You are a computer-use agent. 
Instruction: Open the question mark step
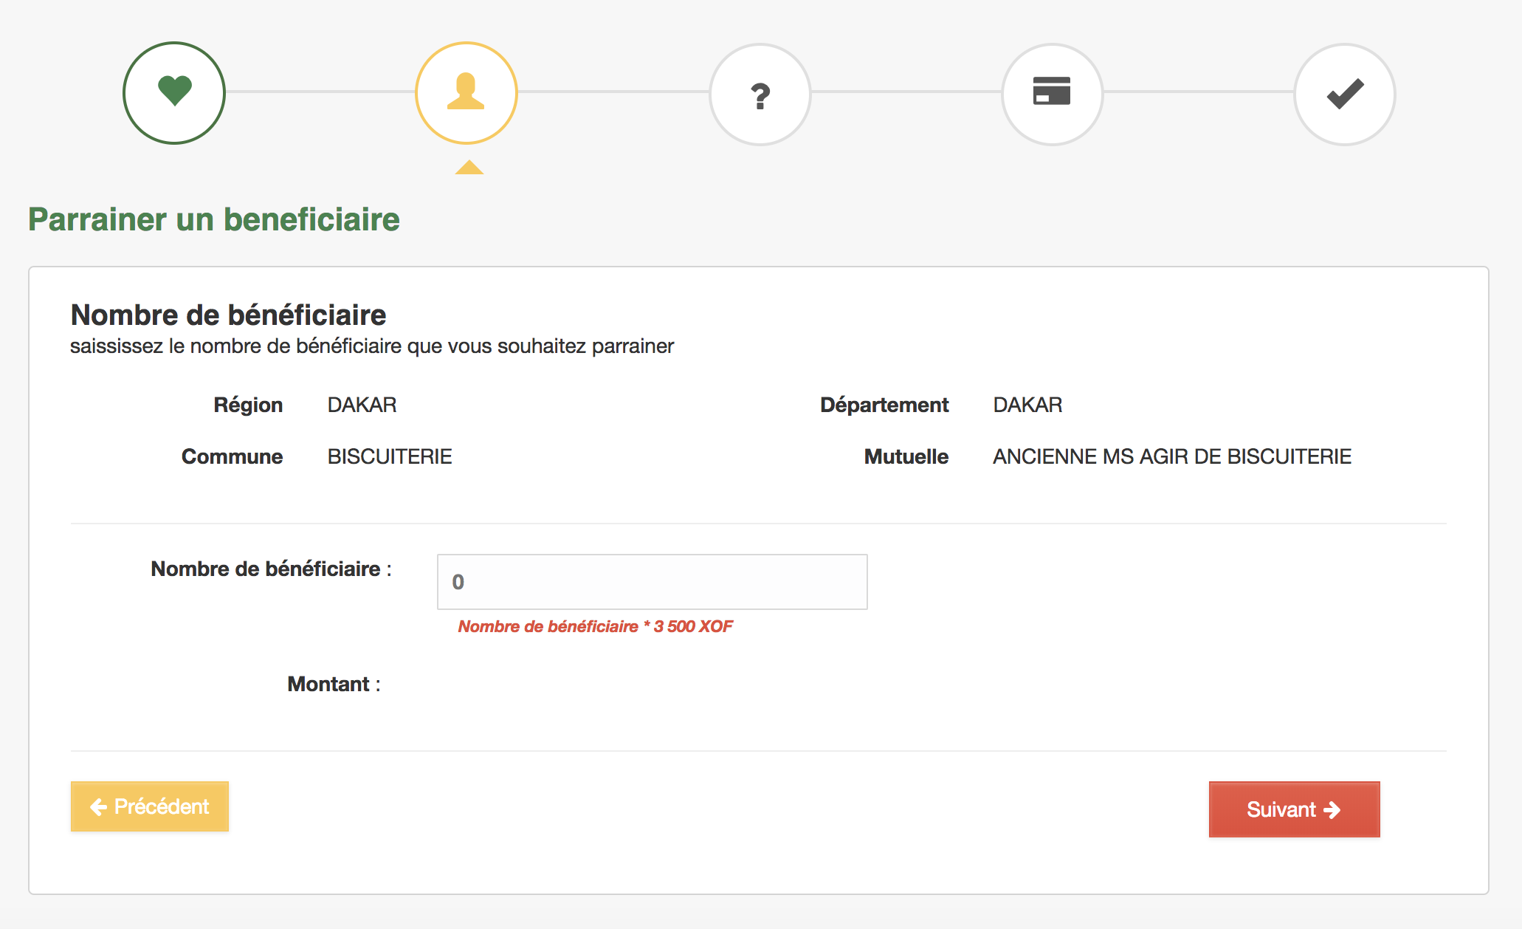pyautogui.click(x=760, y=95)
